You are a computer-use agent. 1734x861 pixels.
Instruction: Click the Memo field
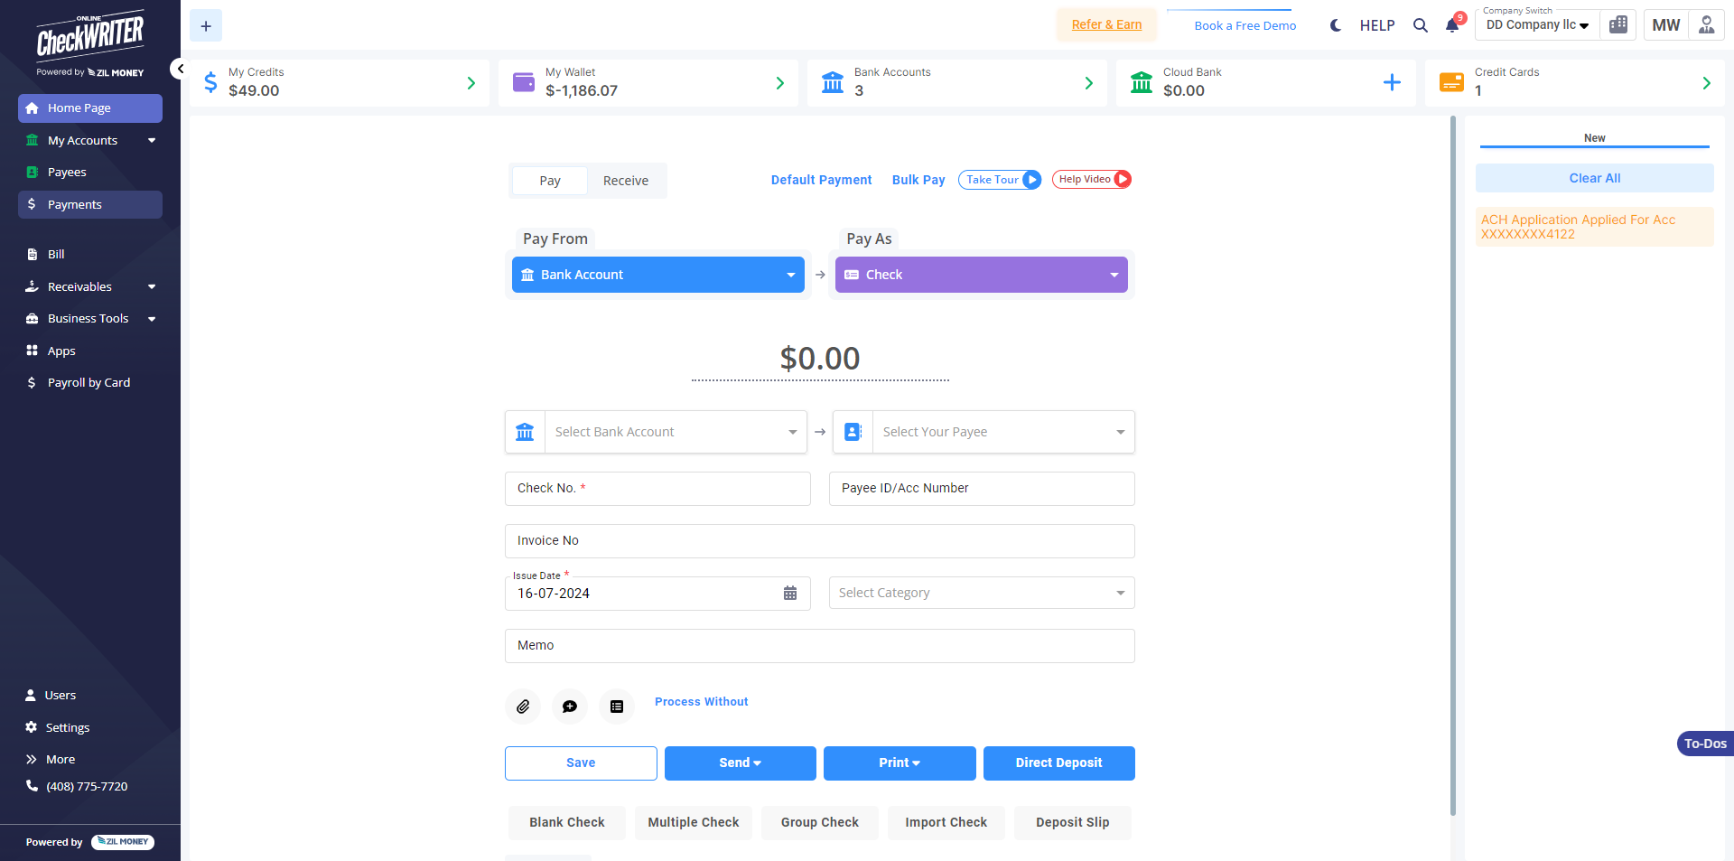820,646
